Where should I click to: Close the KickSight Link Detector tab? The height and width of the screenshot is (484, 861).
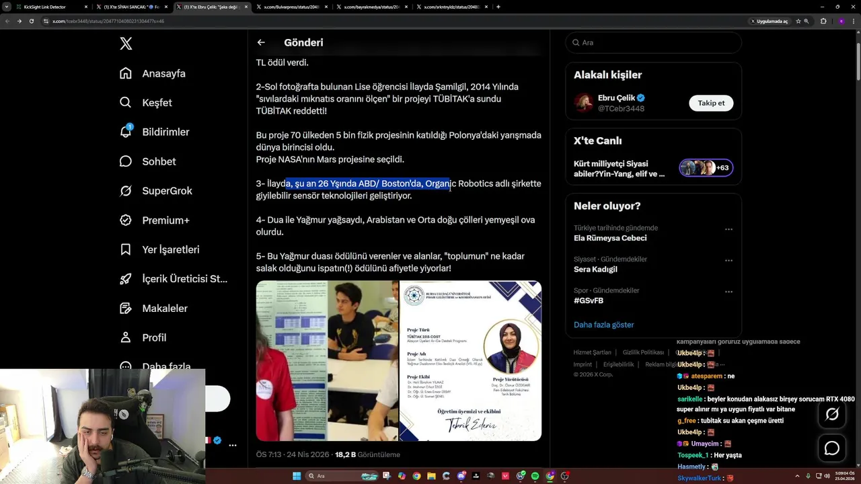pyautogui.click(x=86, y=7)
